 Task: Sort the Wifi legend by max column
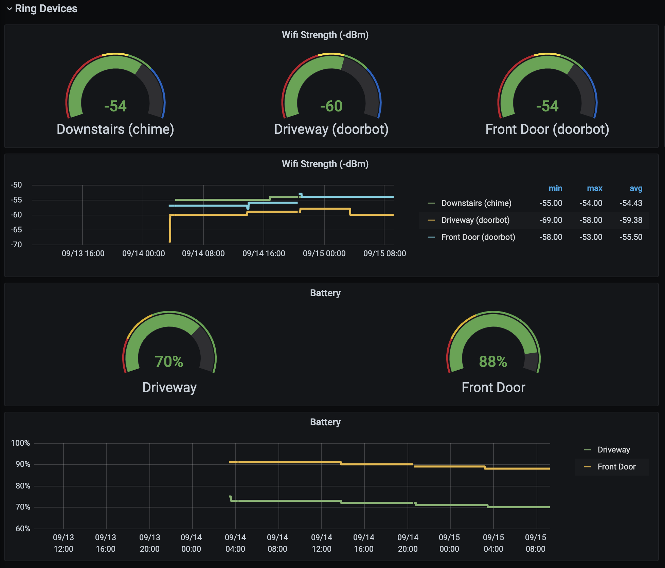point(594,188)
